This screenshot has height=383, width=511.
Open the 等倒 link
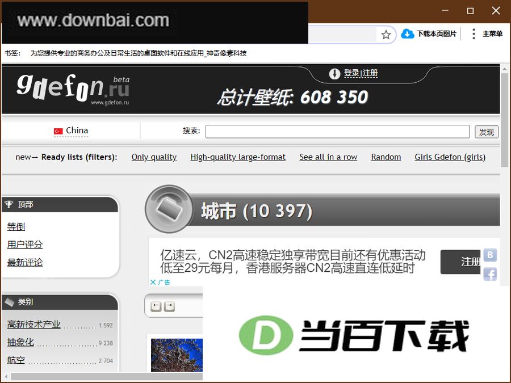16,226
